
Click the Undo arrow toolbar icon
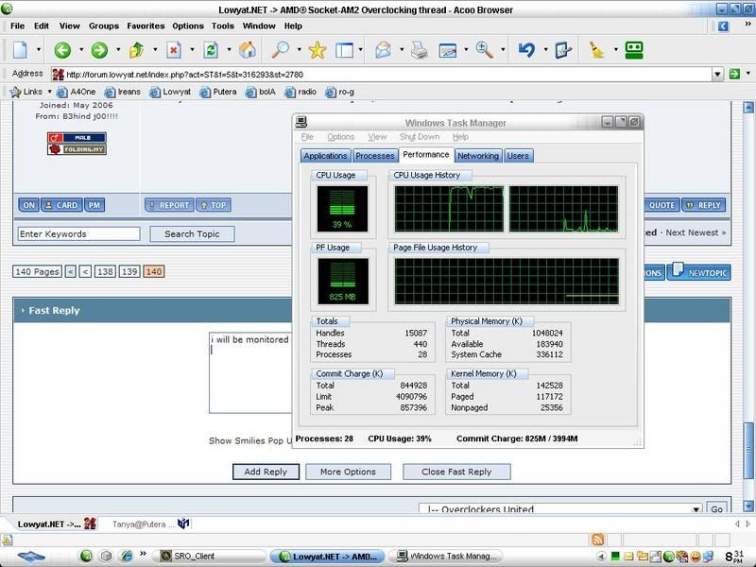pos(527,50)
